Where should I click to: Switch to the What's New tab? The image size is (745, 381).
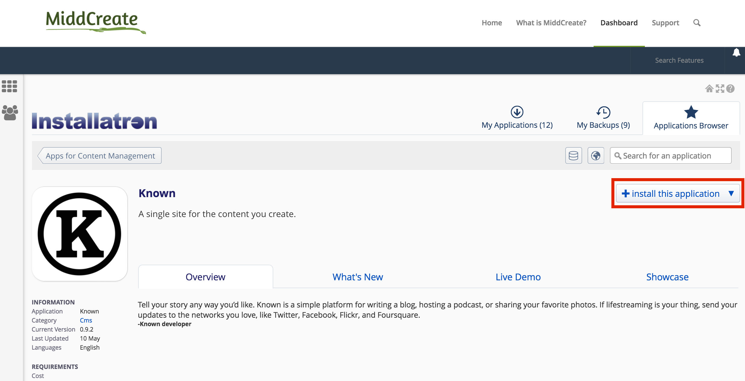(358, 277)
